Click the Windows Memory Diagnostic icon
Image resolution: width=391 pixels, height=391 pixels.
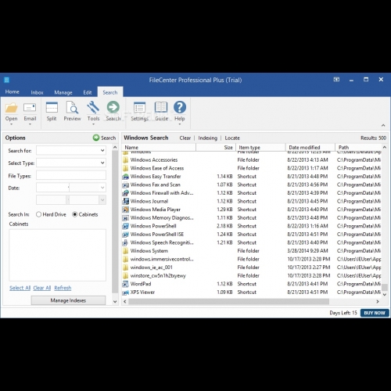click(x=126, y=218)
